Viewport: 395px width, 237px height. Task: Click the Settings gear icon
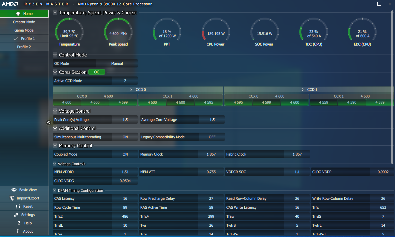(x=16, y=215)
